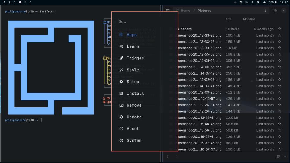Open the Pictures folder three-dot menu
This screenshot has height=163, width=290.
coord(265,11)
